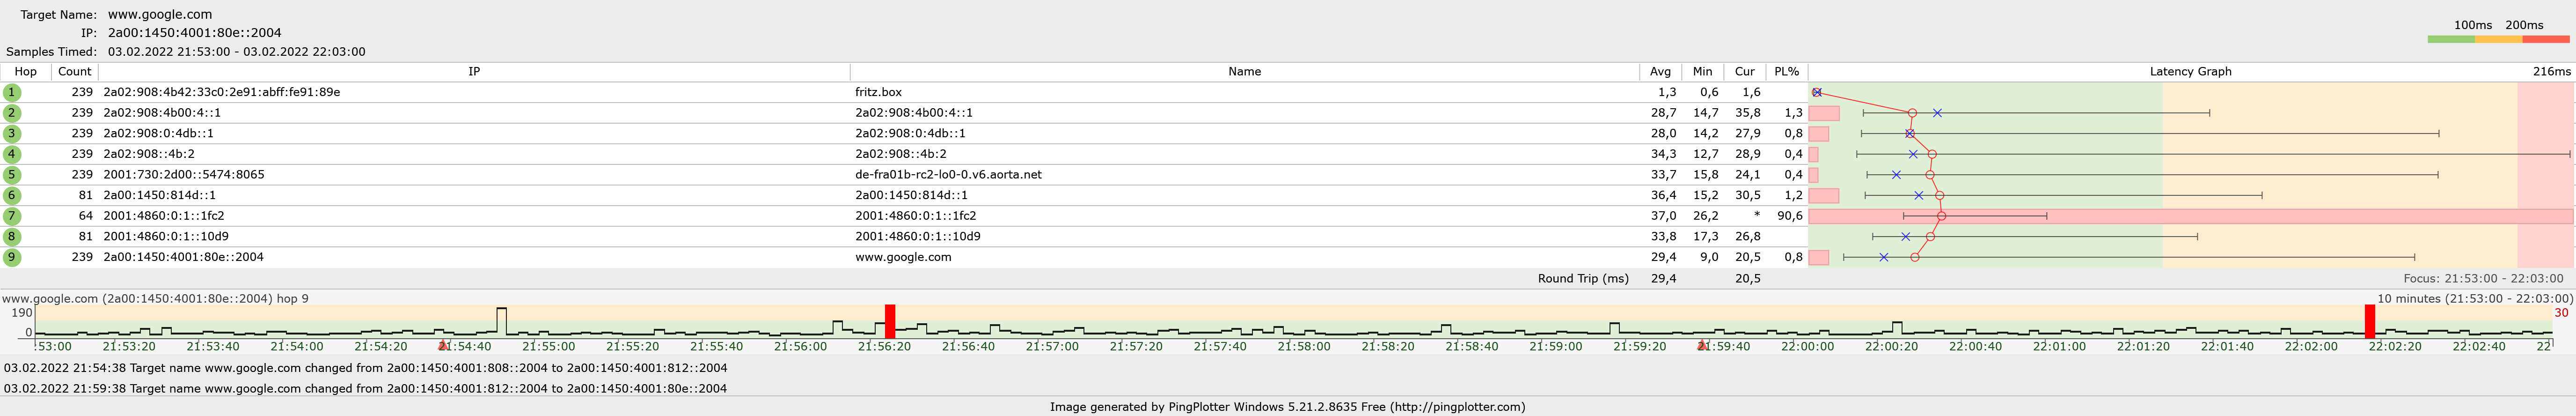Click the Avg column header
Viewport: 2576px width, 416px height.
tap(1660, 72)
